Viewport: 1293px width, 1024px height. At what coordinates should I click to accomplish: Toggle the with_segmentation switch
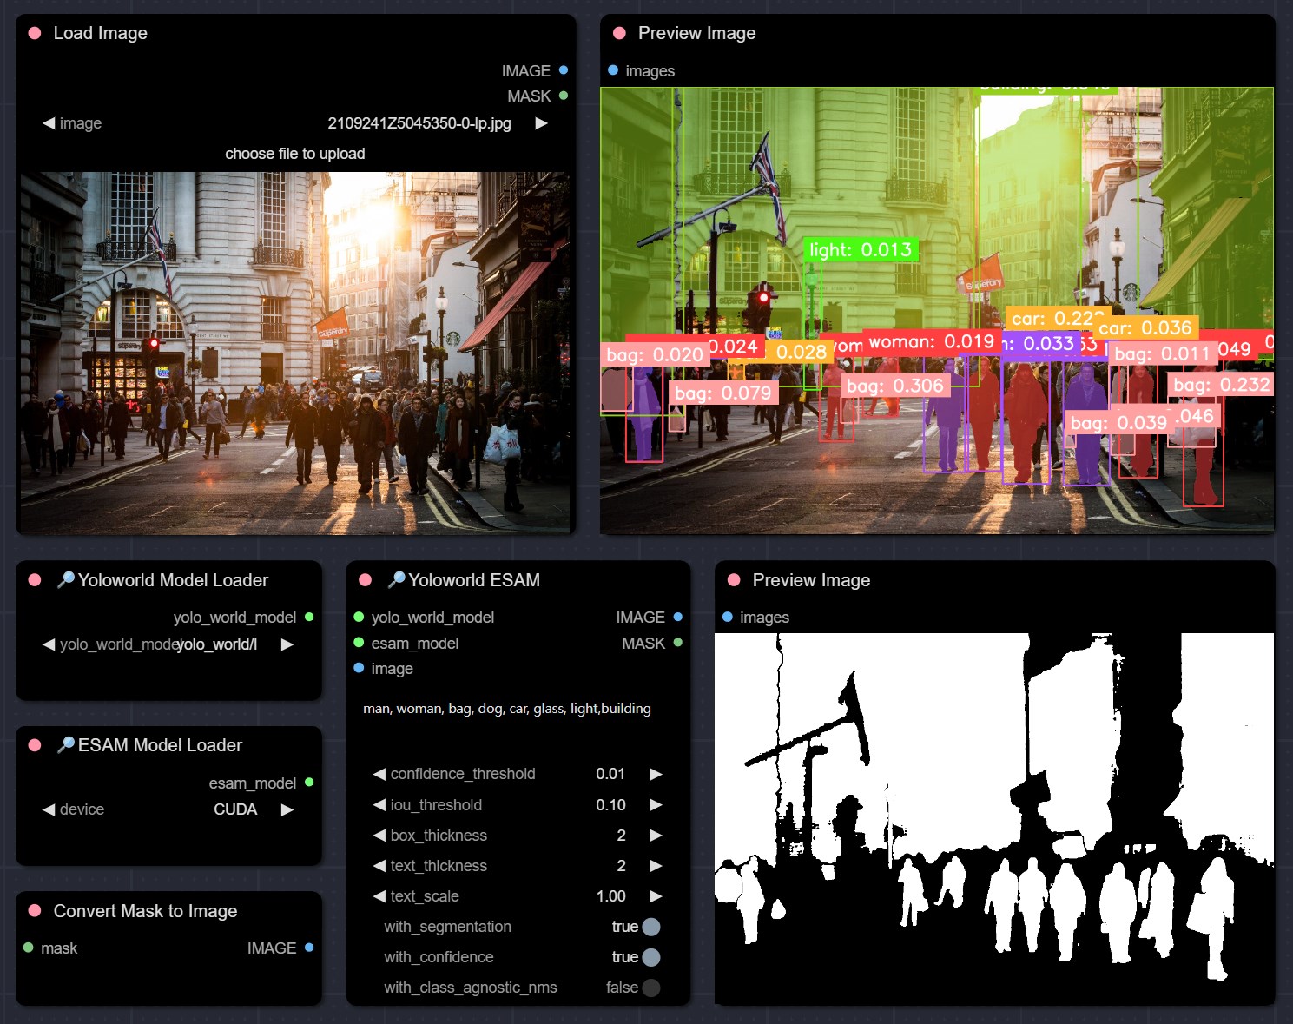(650, 927)
